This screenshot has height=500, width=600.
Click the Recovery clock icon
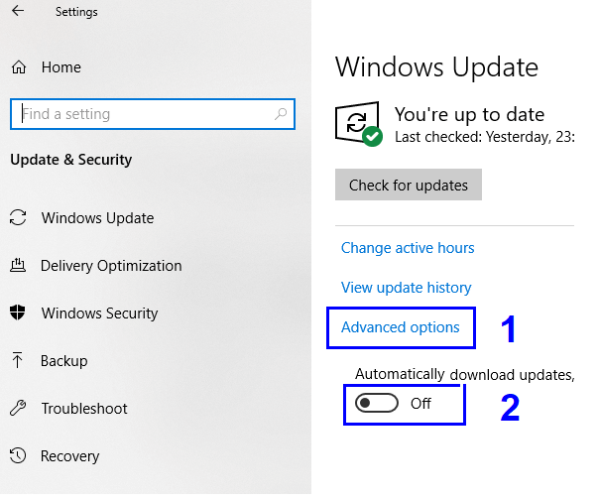point(18,455)
